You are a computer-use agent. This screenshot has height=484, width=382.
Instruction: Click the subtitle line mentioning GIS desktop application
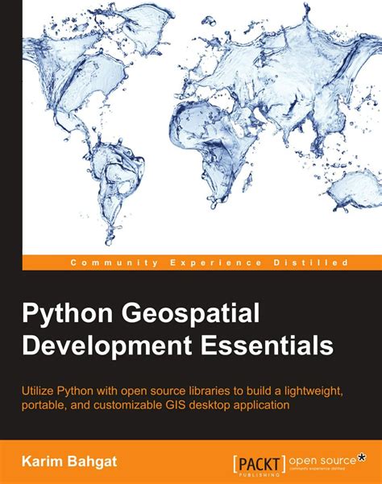tap(156, 404)
